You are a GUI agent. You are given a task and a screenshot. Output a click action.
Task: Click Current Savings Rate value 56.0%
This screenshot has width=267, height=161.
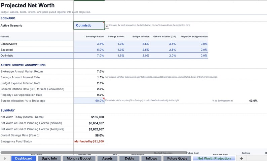click(100, 135)
